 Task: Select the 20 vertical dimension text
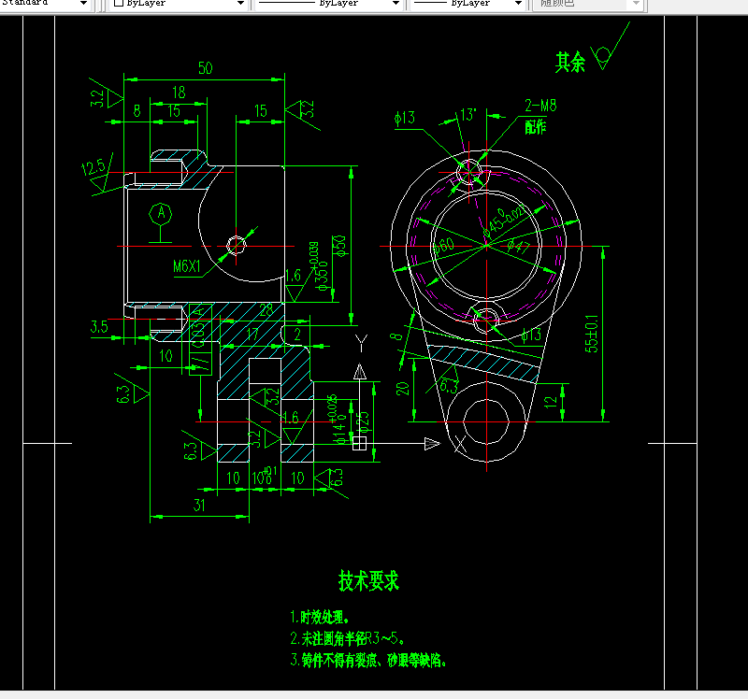tap(403, 388)
